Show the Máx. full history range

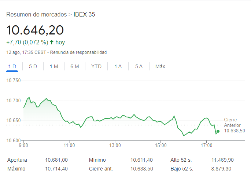click(x=161, y=66)
